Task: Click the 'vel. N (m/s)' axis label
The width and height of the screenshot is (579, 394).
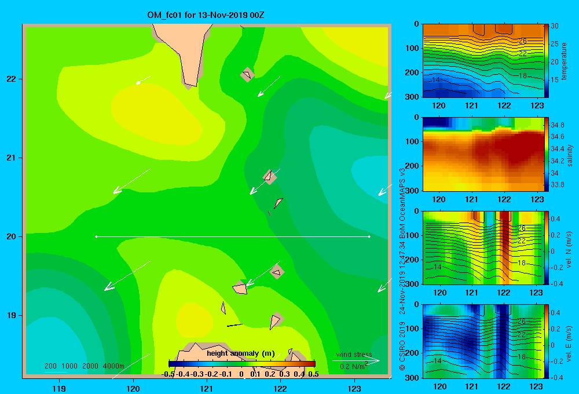Action: point(569,250)
